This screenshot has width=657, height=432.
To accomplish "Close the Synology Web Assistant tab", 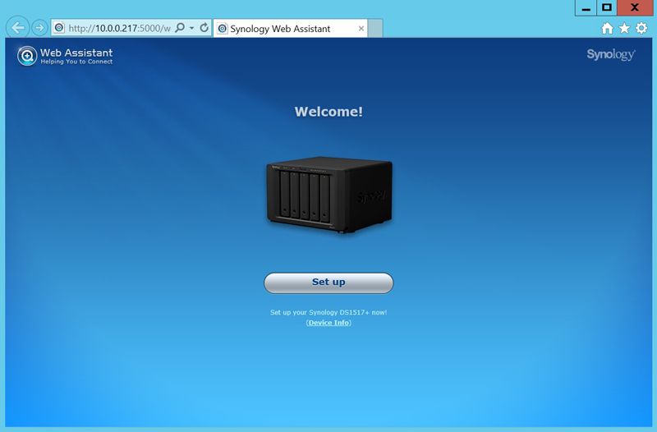I will coord(361,29).
